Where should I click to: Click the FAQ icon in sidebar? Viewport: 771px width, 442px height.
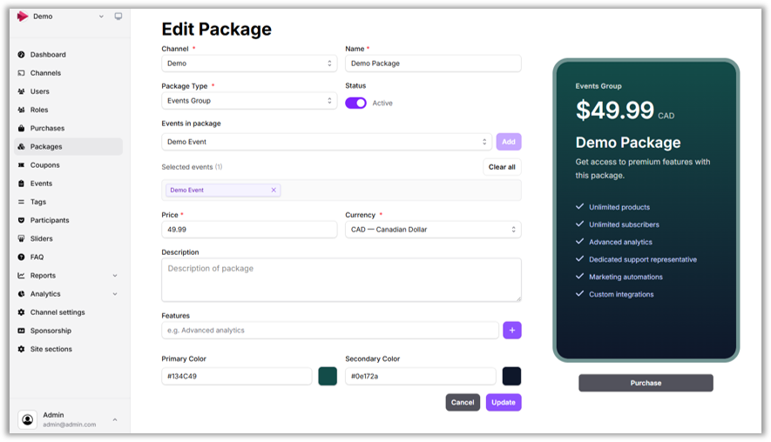click(x=22, y=258)
